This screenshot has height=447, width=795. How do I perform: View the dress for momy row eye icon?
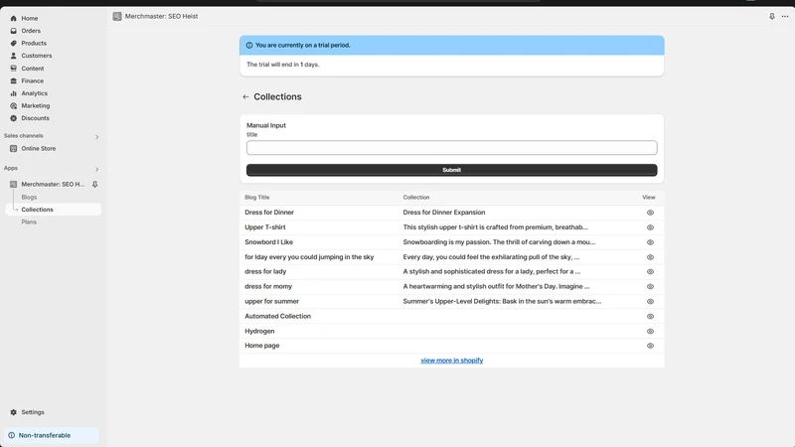click(x=650, y=287)
